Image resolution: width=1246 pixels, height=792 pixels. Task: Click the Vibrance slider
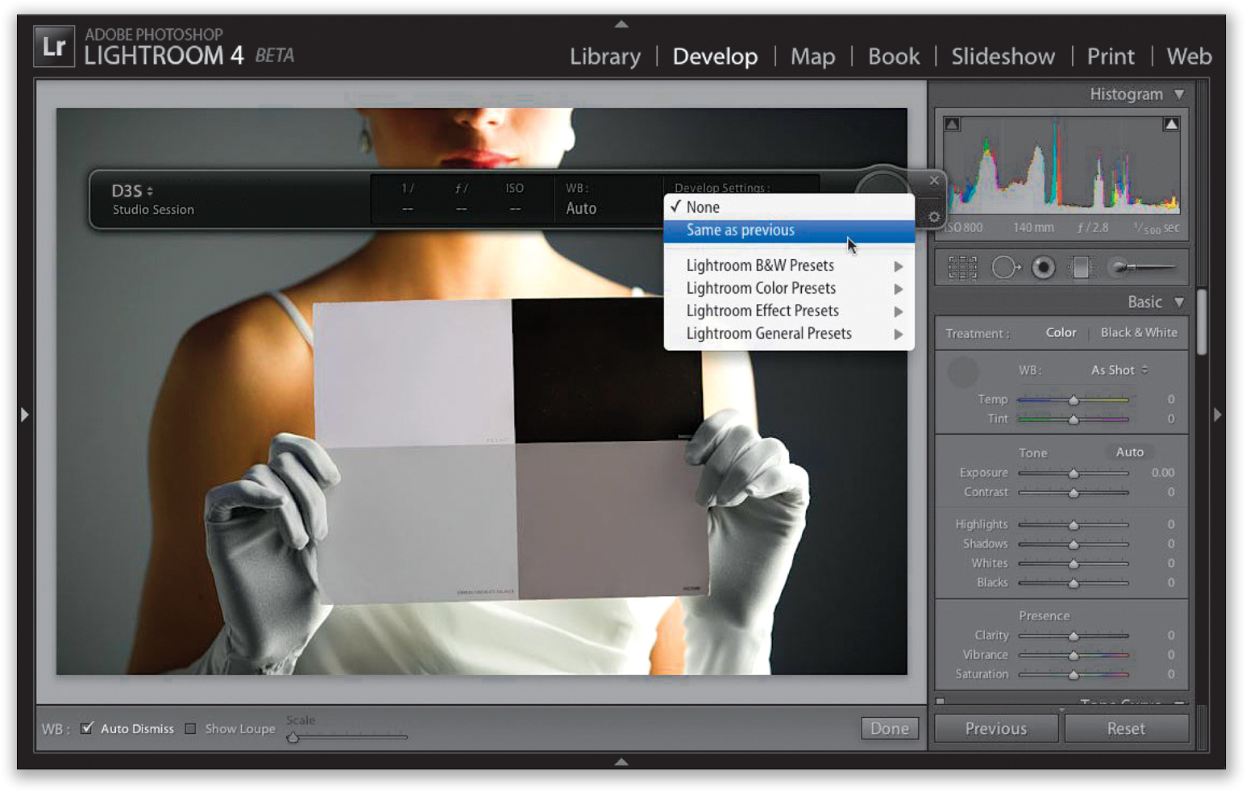1074,656
